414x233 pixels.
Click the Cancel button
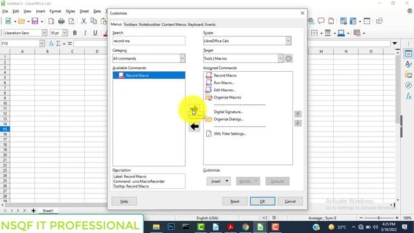point(290,201)
